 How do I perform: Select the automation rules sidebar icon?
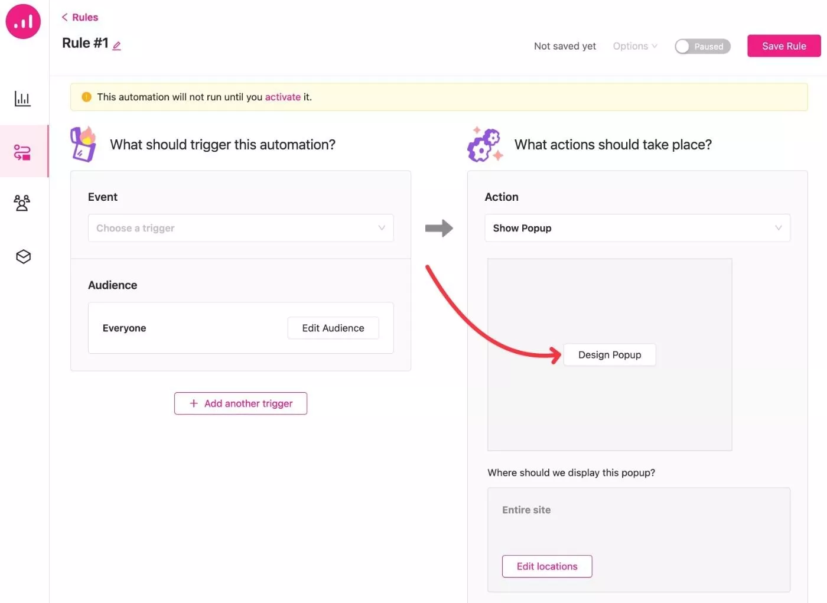click(22, 152)
